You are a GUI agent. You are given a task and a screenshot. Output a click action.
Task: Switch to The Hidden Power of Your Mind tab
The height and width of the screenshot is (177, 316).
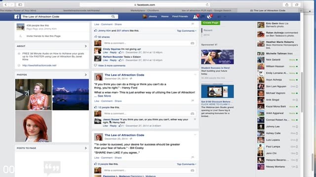click(x=18, y=10)
